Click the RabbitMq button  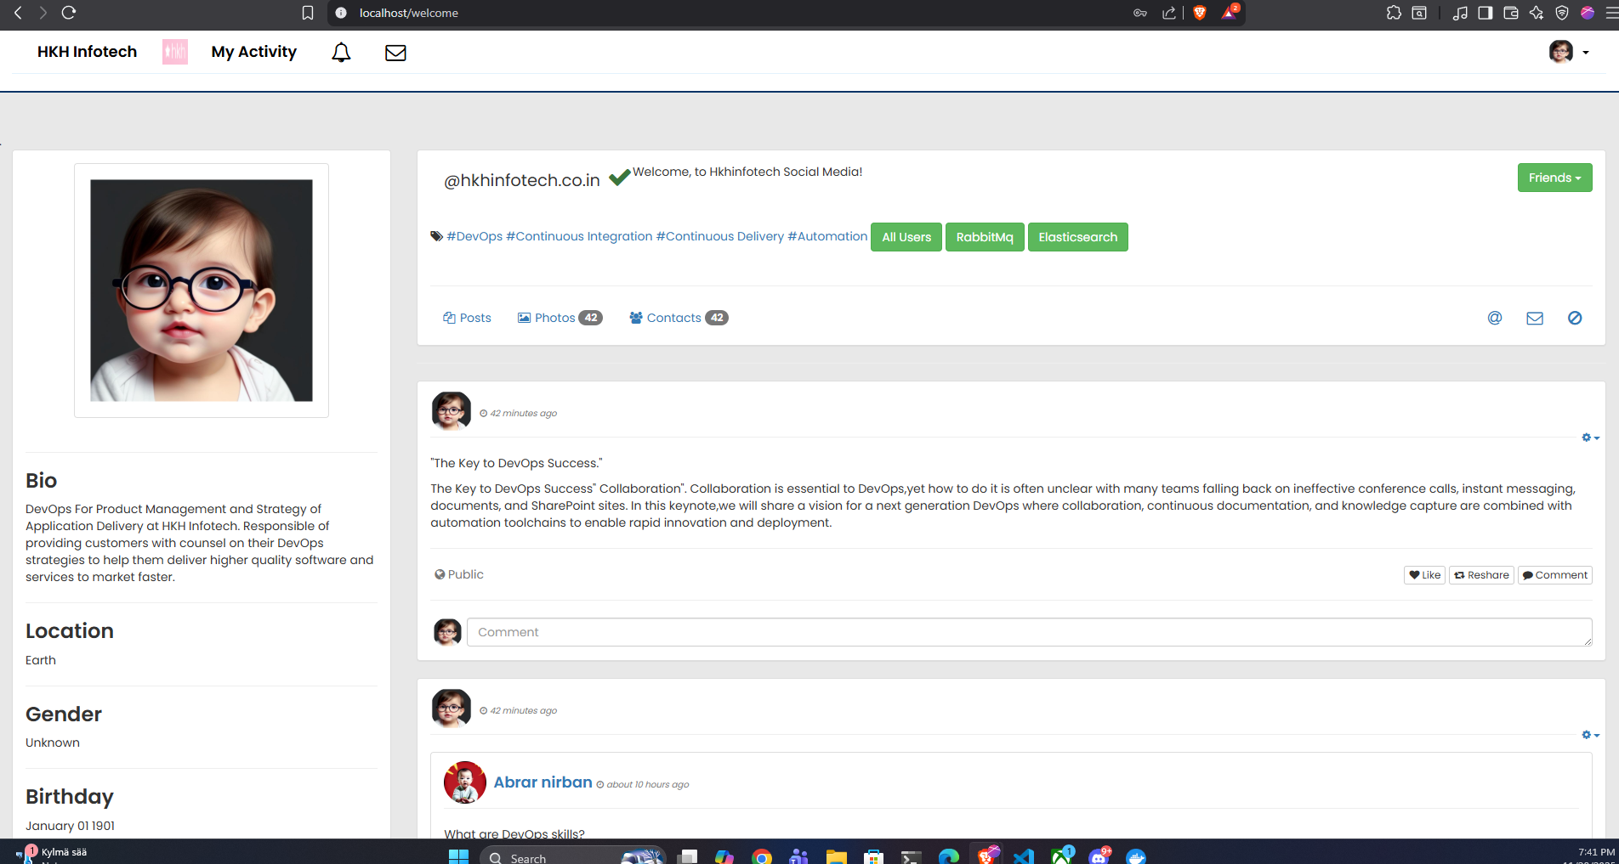click(984, 237)
